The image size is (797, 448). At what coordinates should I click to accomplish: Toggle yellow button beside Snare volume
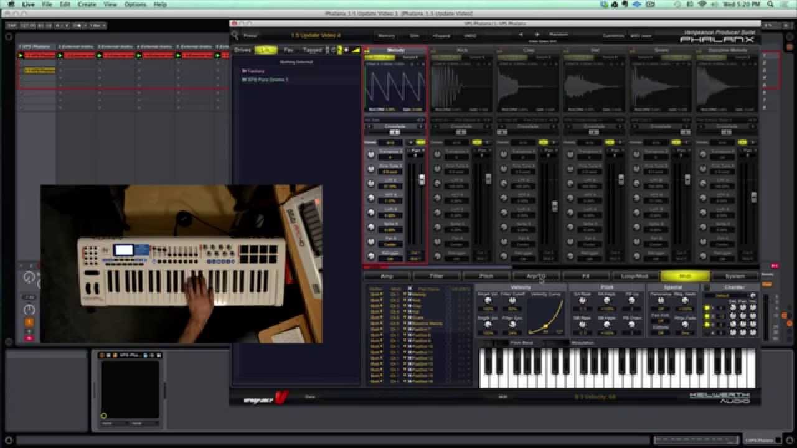[677, 142]
